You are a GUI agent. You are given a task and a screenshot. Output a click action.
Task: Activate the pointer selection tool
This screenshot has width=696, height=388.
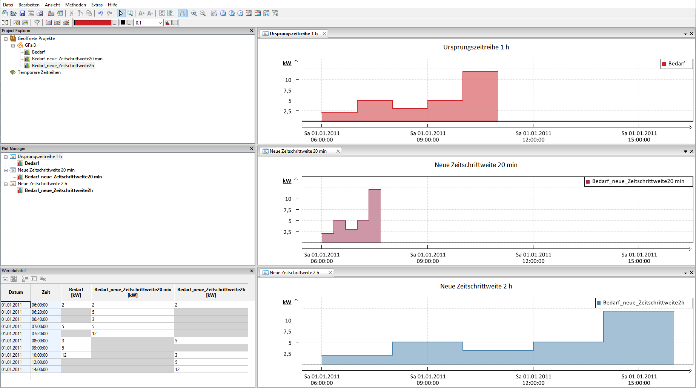pos(121,13)
